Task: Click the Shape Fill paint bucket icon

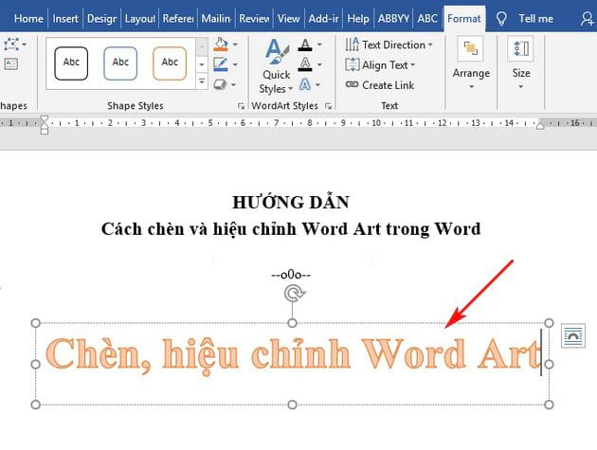Action: 221,45
